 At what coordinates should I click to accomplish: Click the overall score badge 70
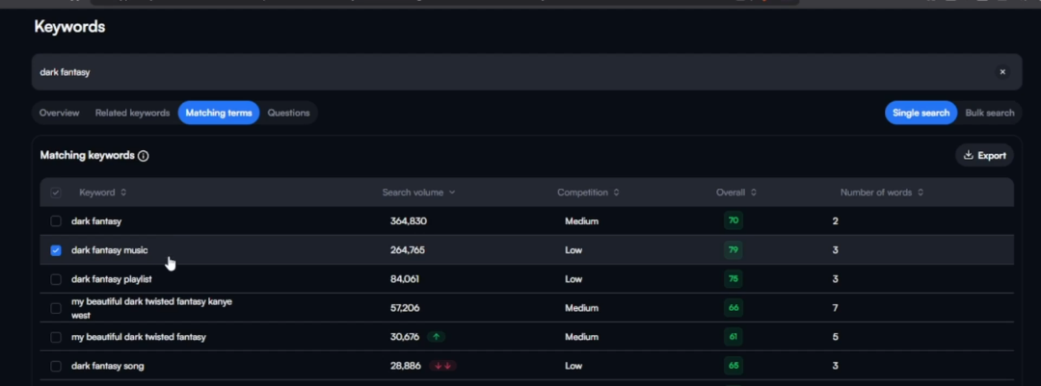[734, 221]
